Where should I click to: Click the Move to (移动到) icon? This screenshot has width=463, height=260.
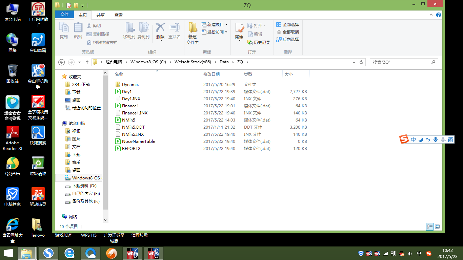[x=129, y=30]
